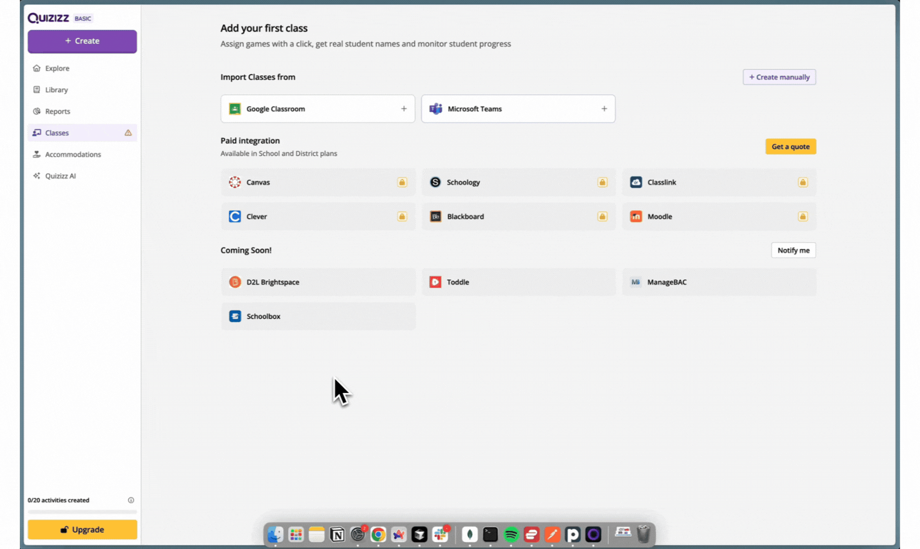Open Google Chrome from the dock

click(x=378, y=534)
